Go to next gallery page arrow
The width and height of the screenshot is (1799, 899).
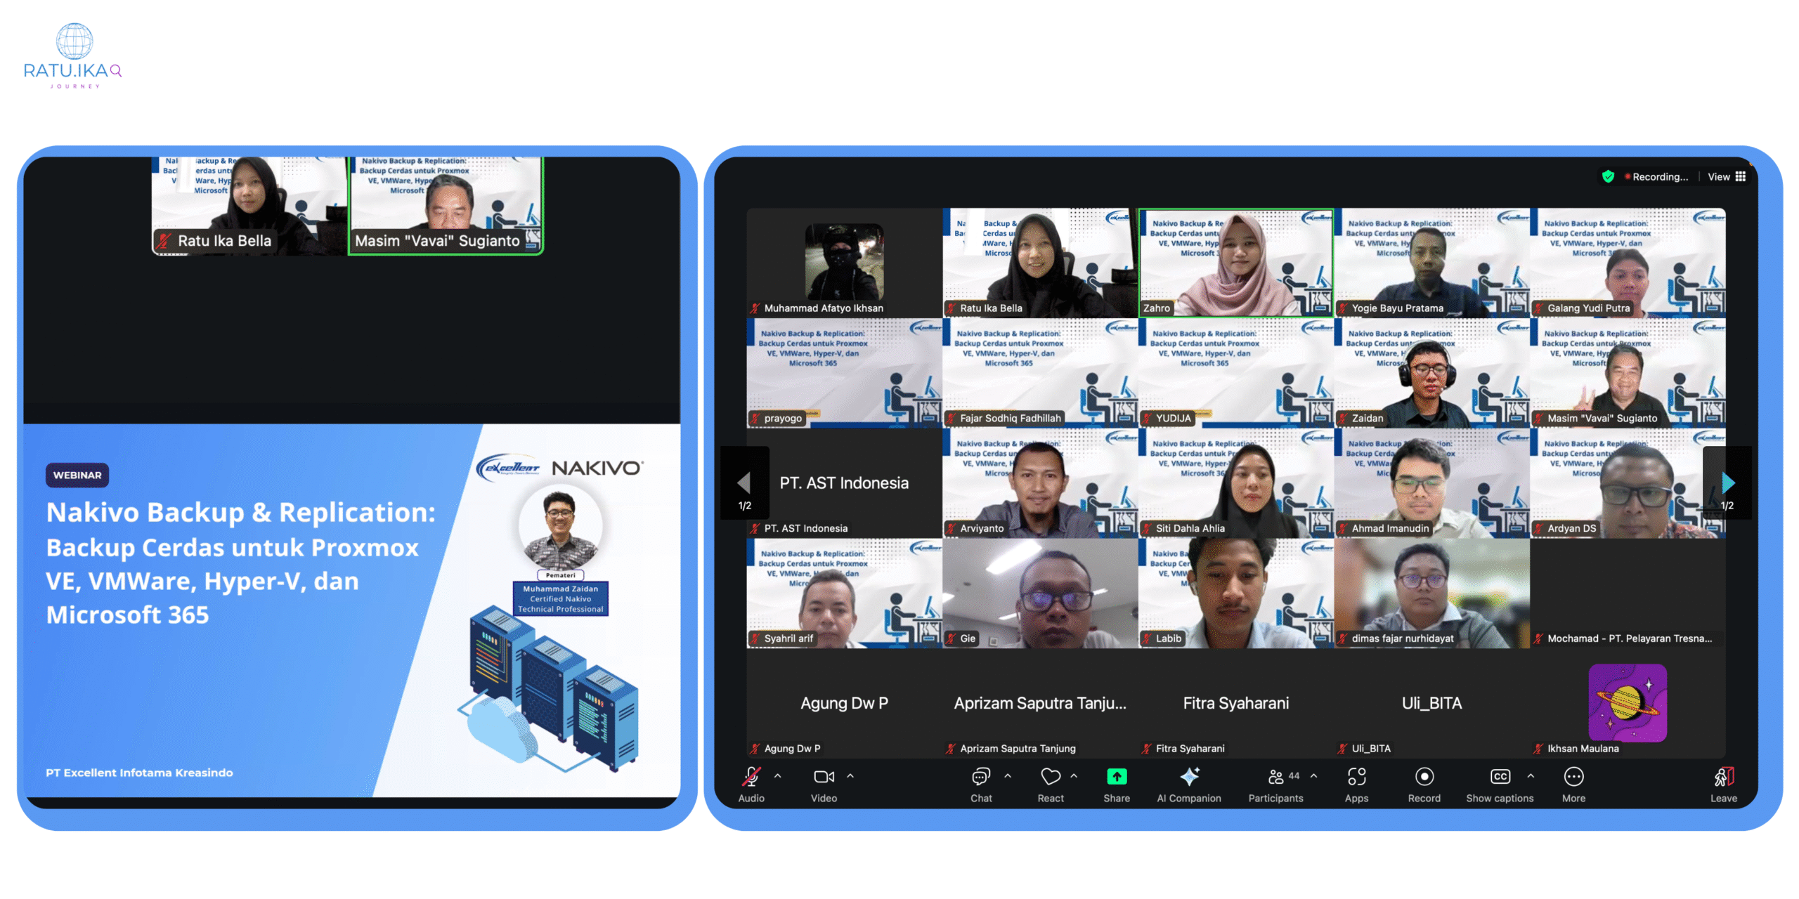coord(1727,483)
